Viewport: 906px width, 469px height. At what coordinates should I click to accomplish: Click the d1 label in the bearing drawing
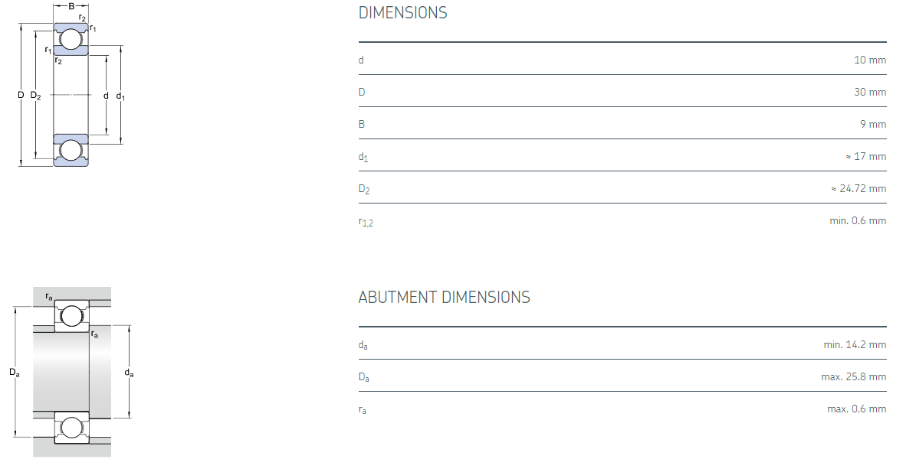tap(120, 96)
